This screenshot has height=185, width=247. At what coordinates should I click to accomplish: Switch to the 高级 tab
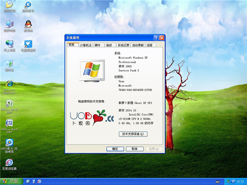pyautogui.click(x=110, y=45)
